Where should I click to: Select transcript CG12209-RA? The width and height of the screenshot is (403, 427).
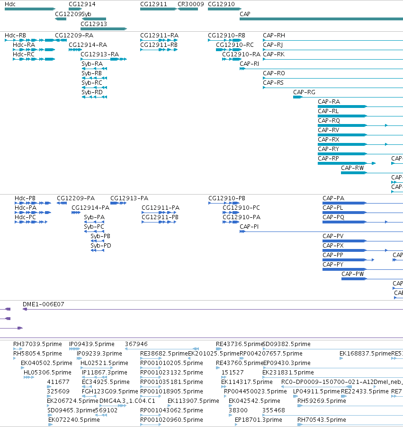coord(61,40)
